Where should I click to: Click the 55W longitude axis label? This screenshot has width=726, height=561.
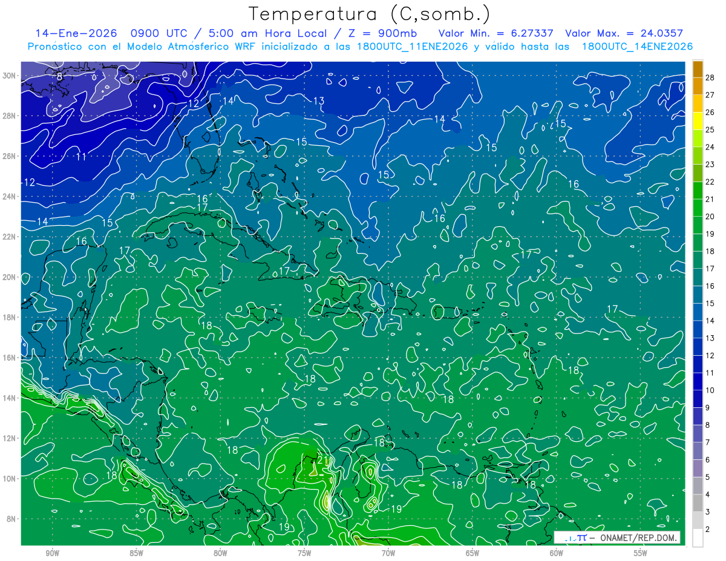[641, 553]
